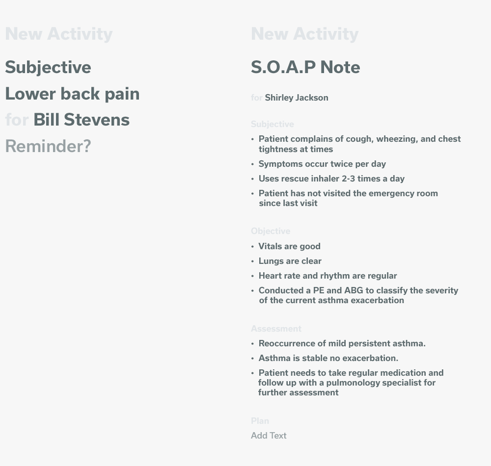
Task: Click the Assessment section label
Action: [276, 329]
